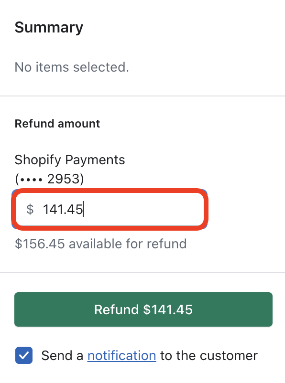Click the blank area inside the amount field
Viewport: 285px width, 383px height.
coord(144,209)
